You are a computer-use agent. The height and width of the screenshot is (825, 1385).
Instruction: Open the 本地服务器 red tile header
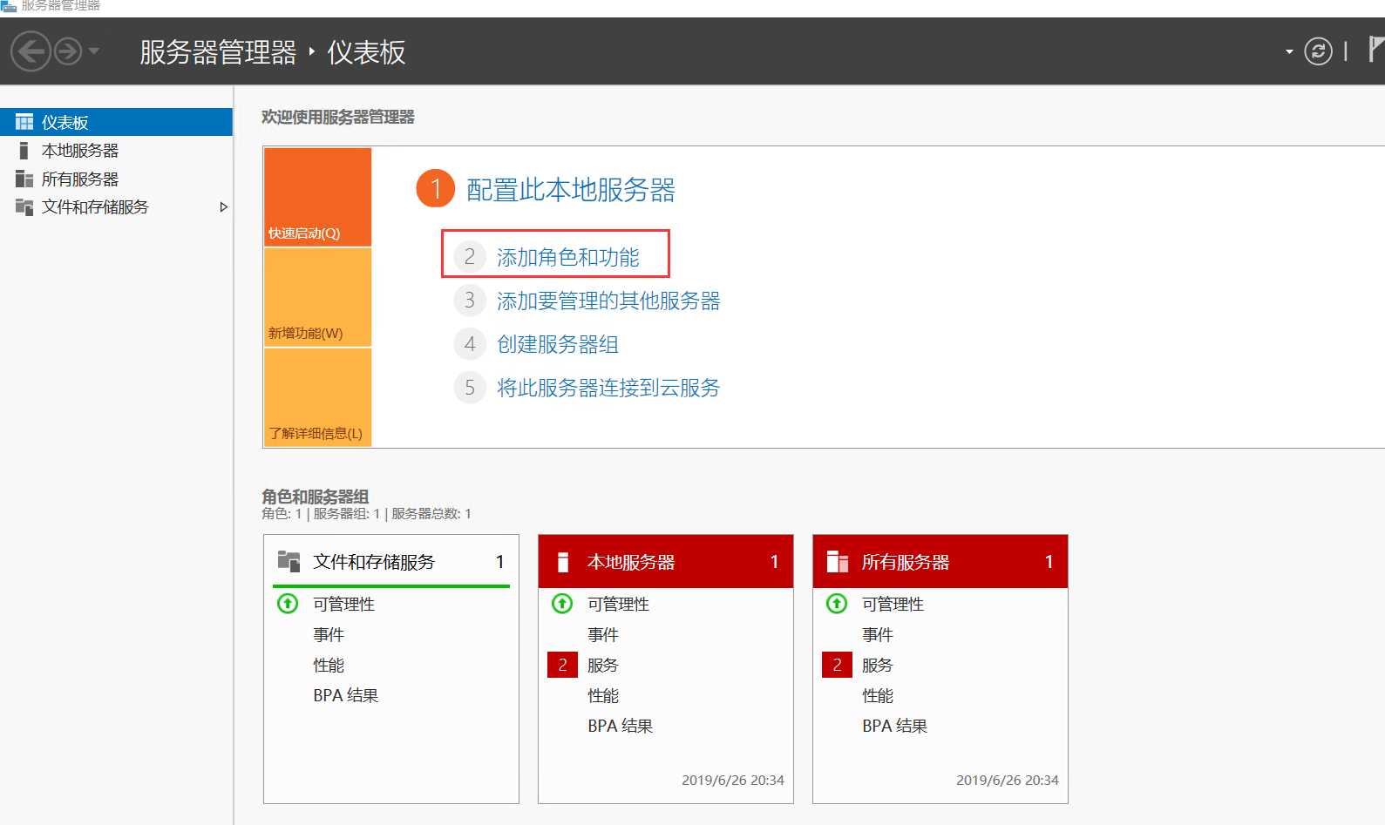(666, 562)
